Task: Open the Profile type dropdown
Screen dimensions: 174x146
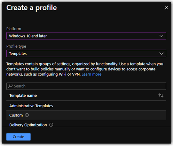Action: (x=86, y=54)
